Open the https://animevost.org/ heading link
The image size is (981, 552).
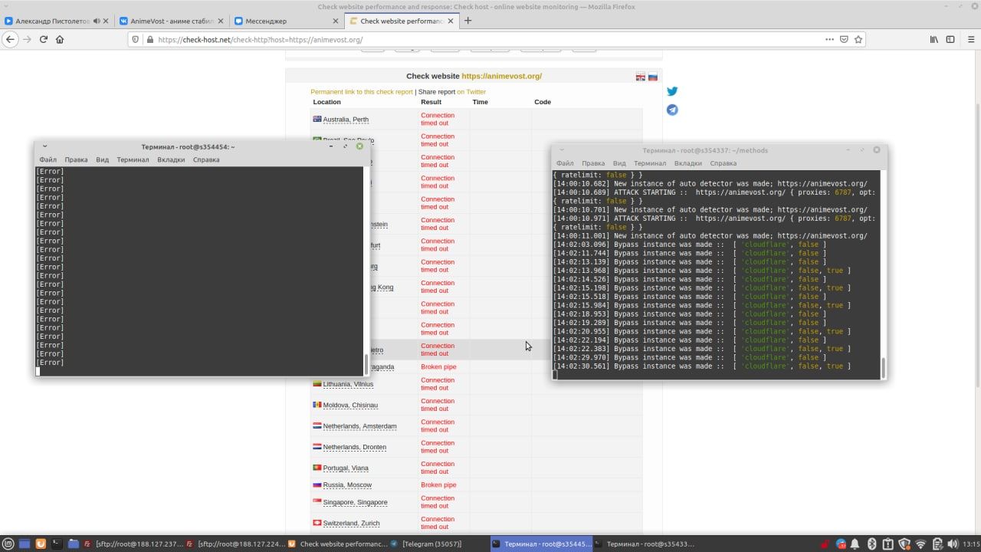[x=501, y=76]
